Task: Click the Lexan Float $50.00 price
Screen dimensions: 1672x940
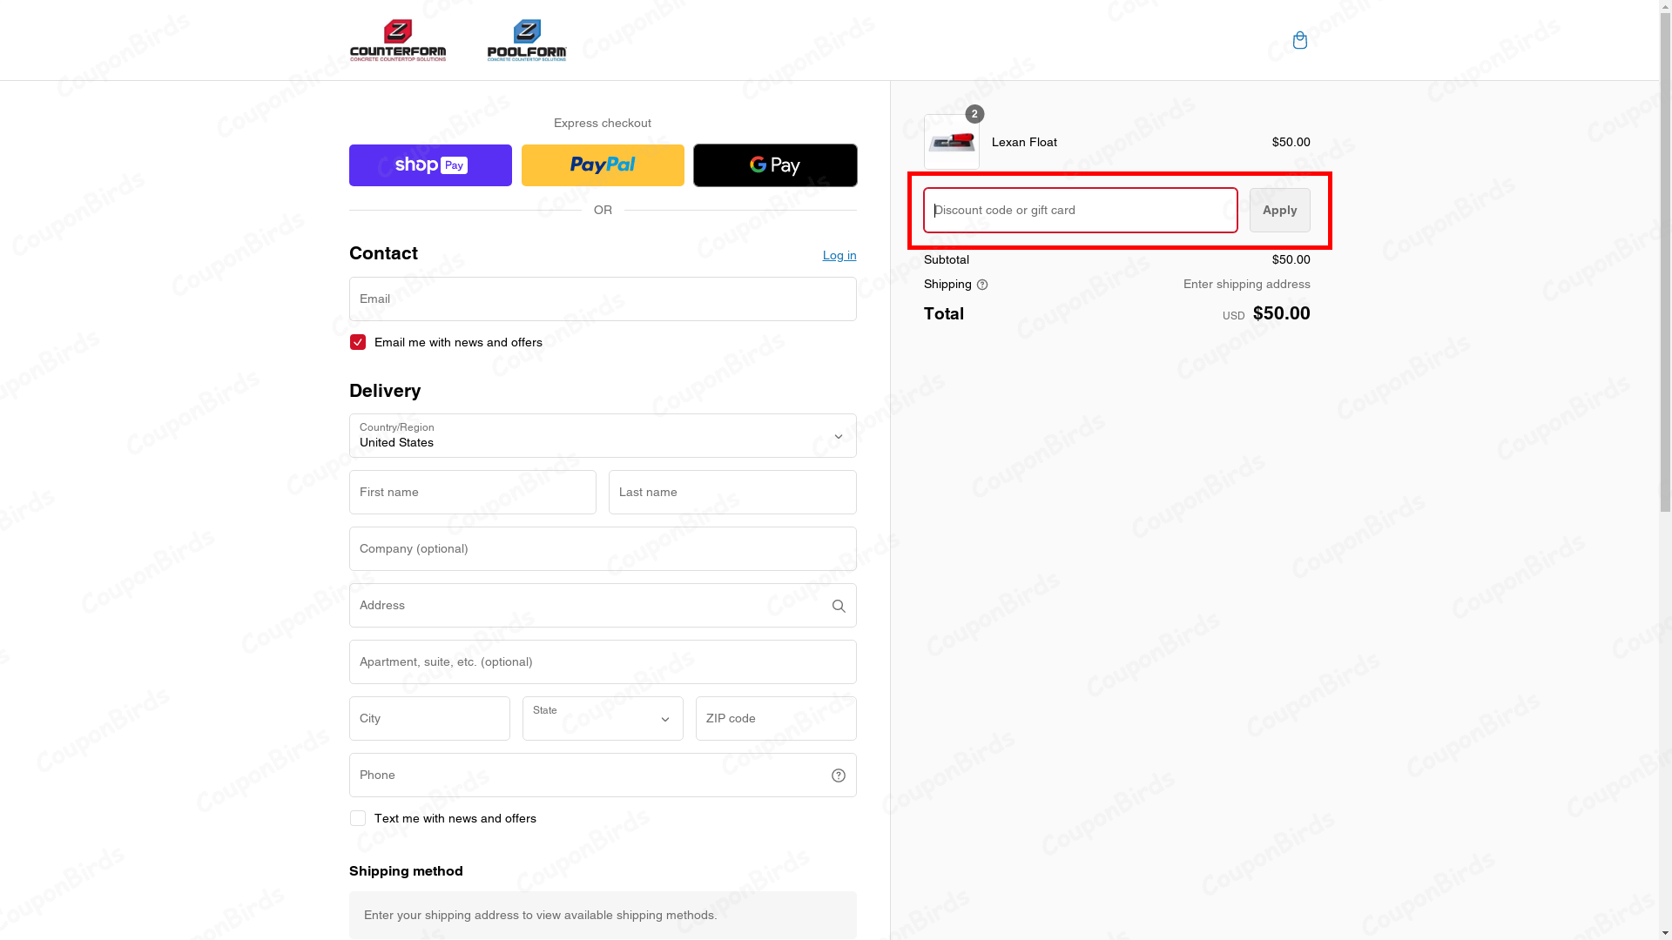Action: 1291,142
